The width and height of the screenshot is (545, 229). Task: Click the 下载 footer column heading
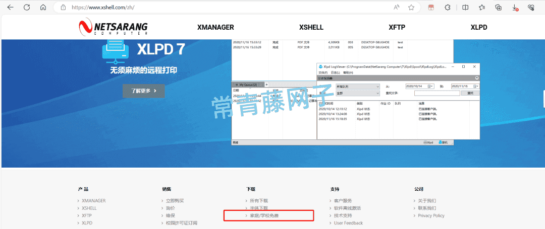[x=251, y=189]
